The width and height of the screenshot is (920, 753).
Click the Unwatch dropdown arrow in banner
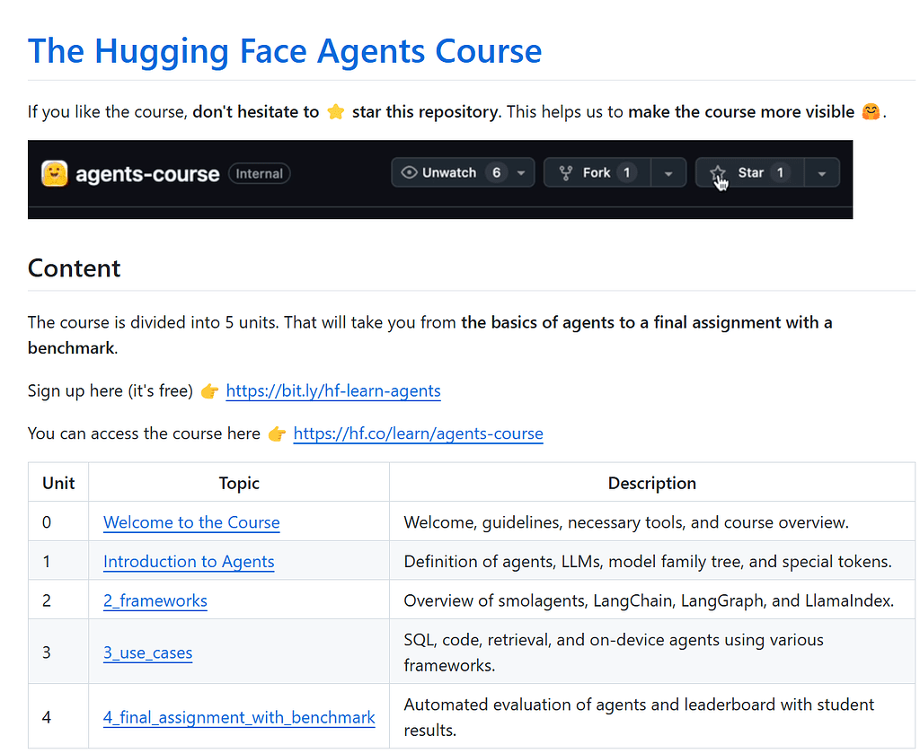(x=521, y=173)
